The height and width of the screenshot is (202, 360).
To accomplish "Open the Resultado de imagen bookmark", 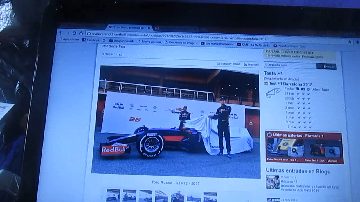I will tap(181, 43).
